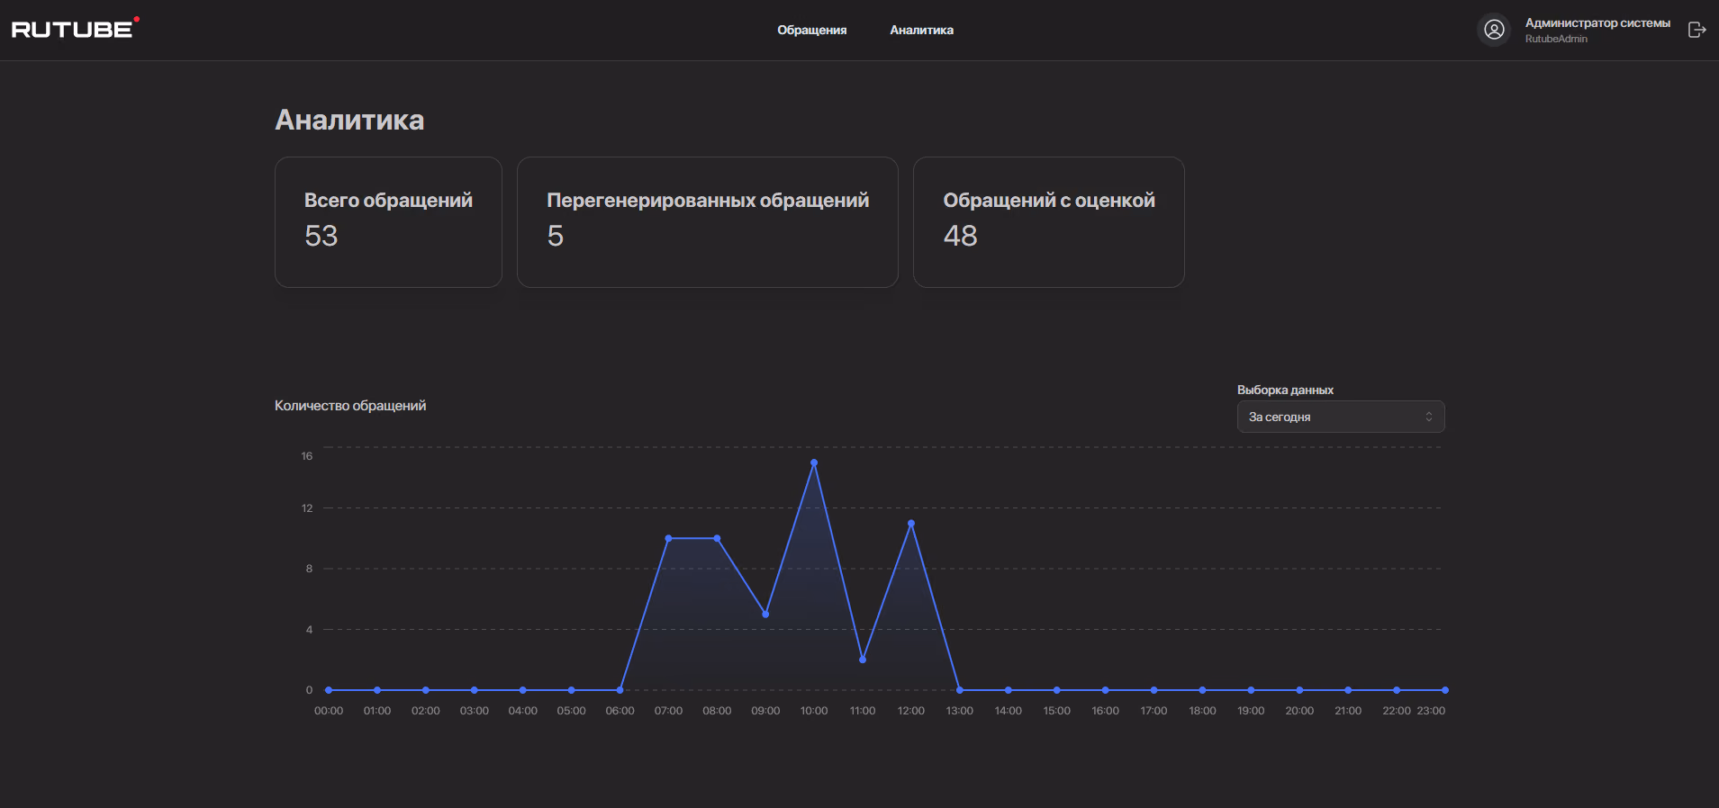Viewport: 1719px width, 808px height.
Task: Click the chart data point at 07:00
Action: pos(668,538)
